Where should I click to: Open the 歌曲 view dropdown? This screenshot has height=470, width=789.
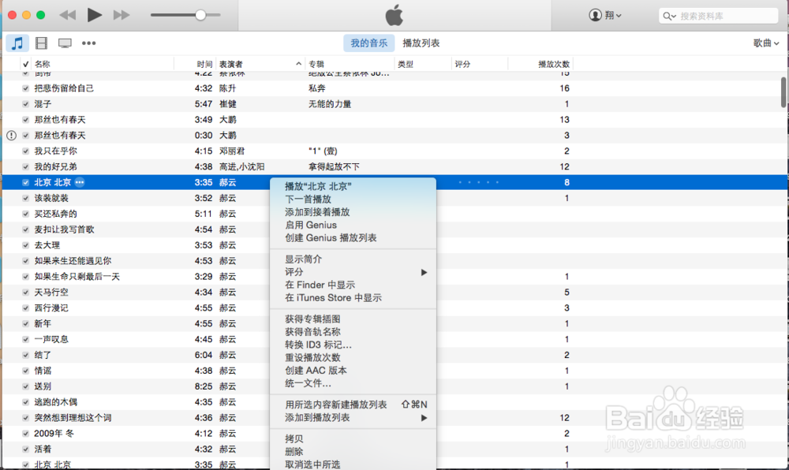click(764, 43)
